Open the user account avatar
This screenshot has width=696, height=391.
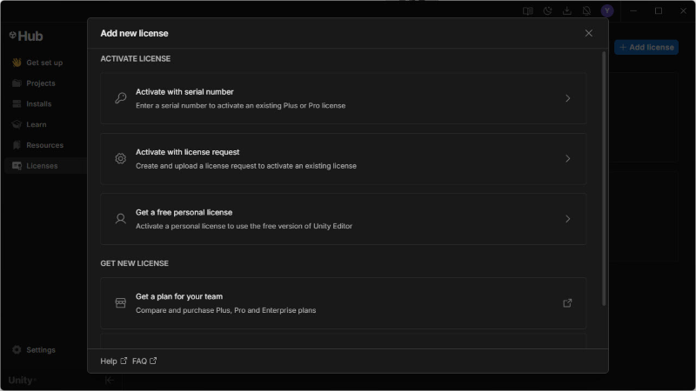pos(607,10)
